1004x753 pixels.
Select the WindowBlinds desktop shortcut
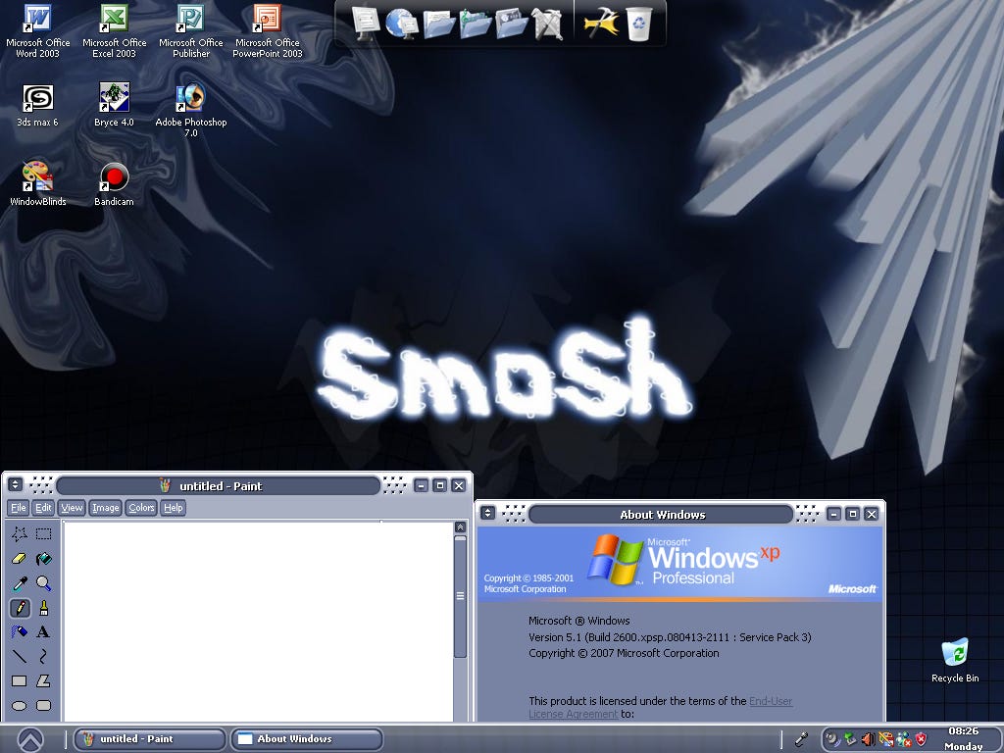coord(38,183)
